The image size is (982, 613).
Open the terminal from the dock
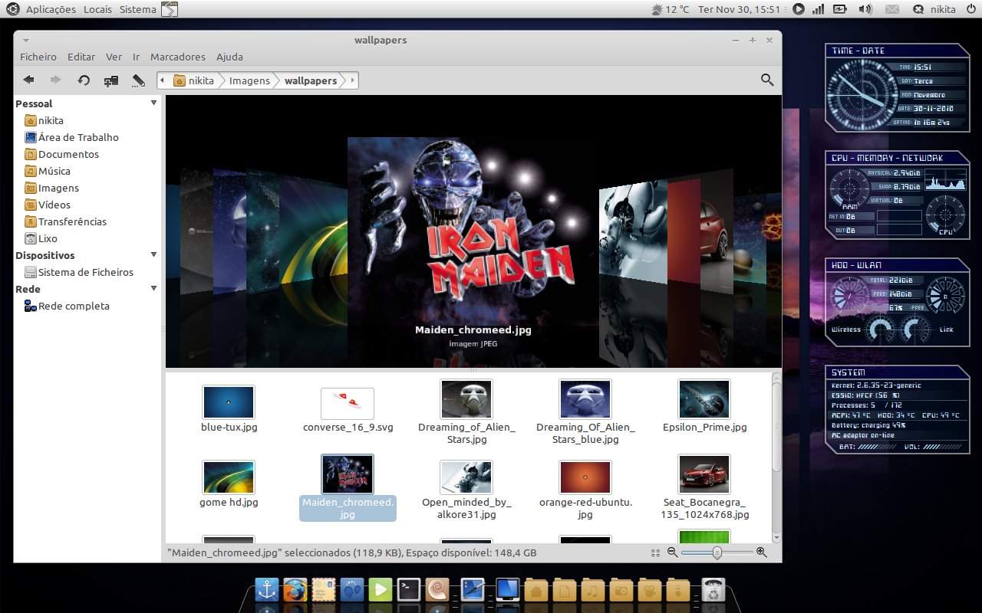[409, 590]
